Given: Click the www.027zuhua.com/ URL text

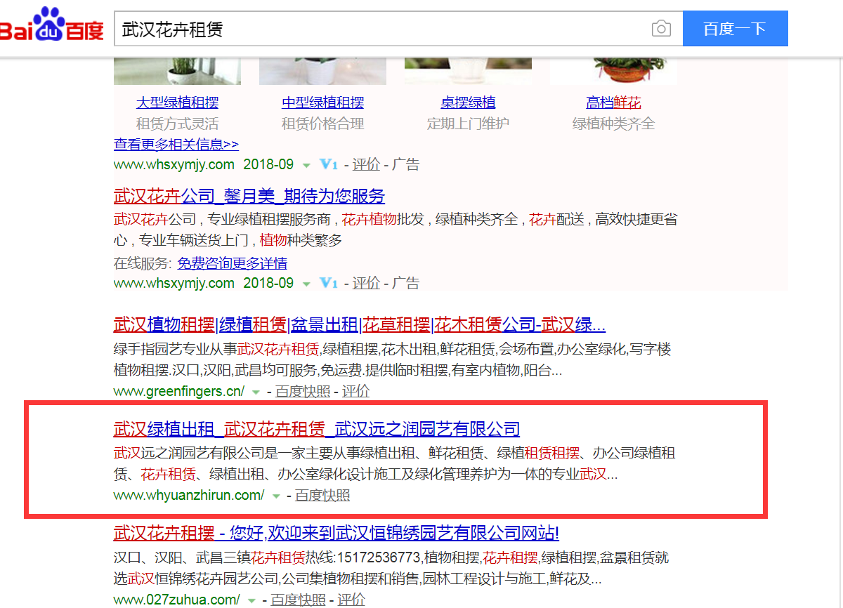Looking at the screenshot, I should click(177, 600).
